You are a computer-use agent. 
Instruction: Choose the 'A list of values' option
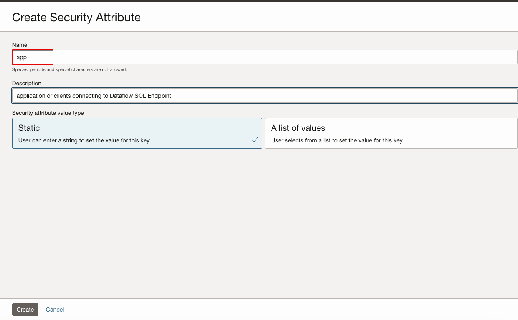[391, 133]
